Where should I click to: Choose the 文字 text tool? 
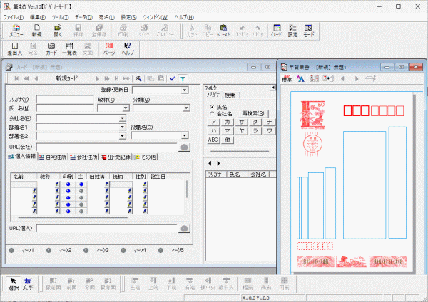coord(28,283)
